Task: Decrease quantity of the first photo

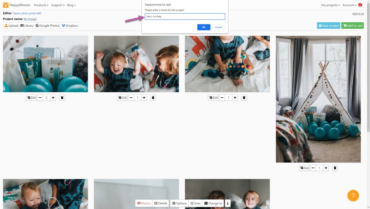Action: pyautogui.click(x=40, y=98)
